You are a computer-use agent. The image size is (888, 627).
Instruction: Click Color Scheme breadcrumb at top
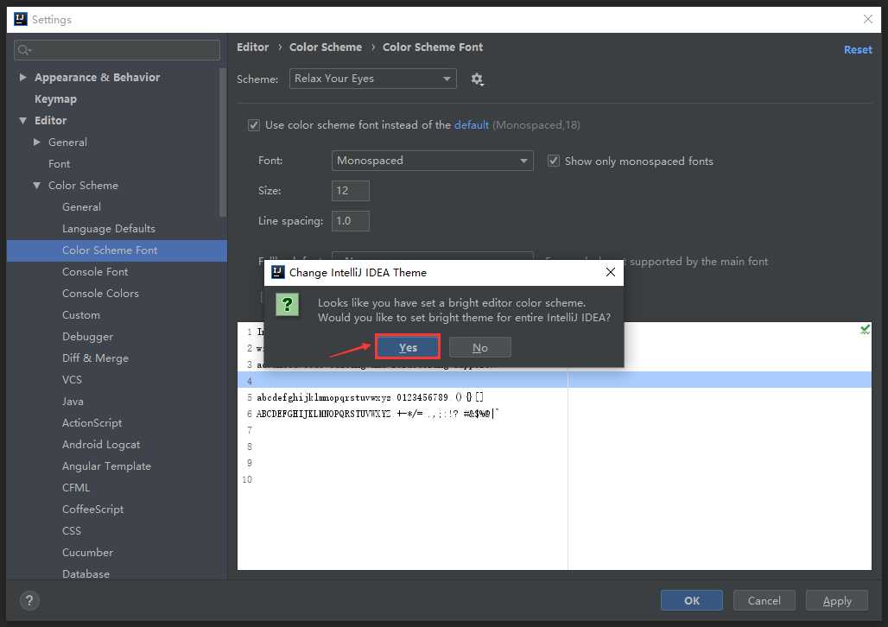326,47
